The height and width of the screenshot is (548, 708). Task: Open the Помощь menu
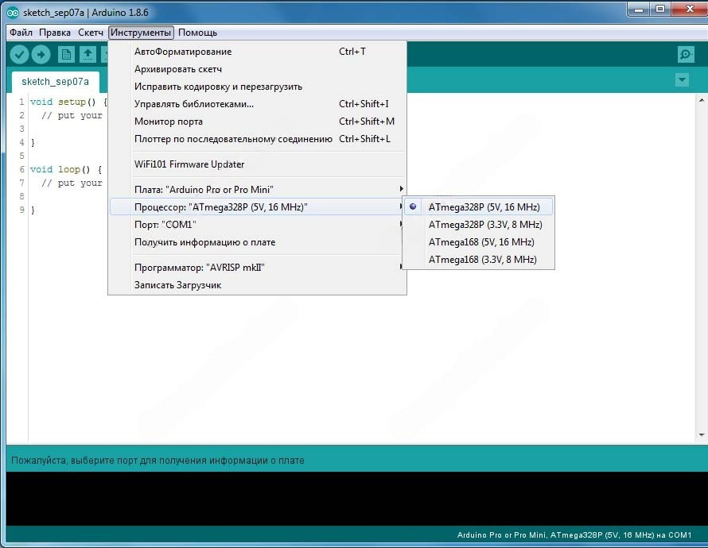197,33
